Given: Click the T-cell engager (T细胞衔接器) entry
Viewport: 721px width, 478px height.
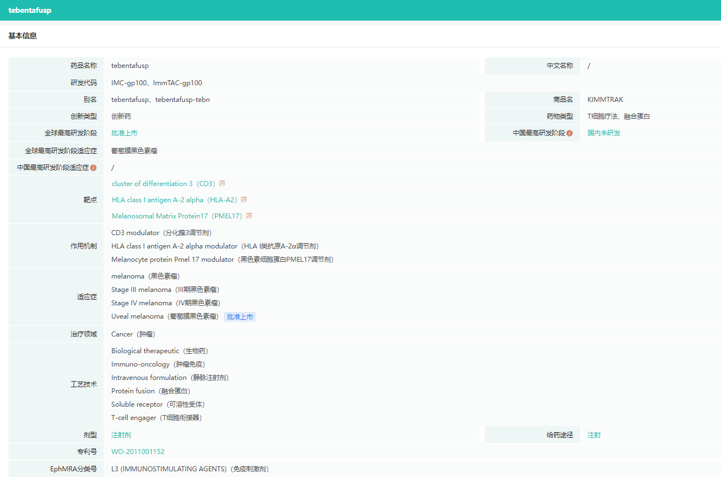Looking at the screenshot, I should (x=157, y=418).
